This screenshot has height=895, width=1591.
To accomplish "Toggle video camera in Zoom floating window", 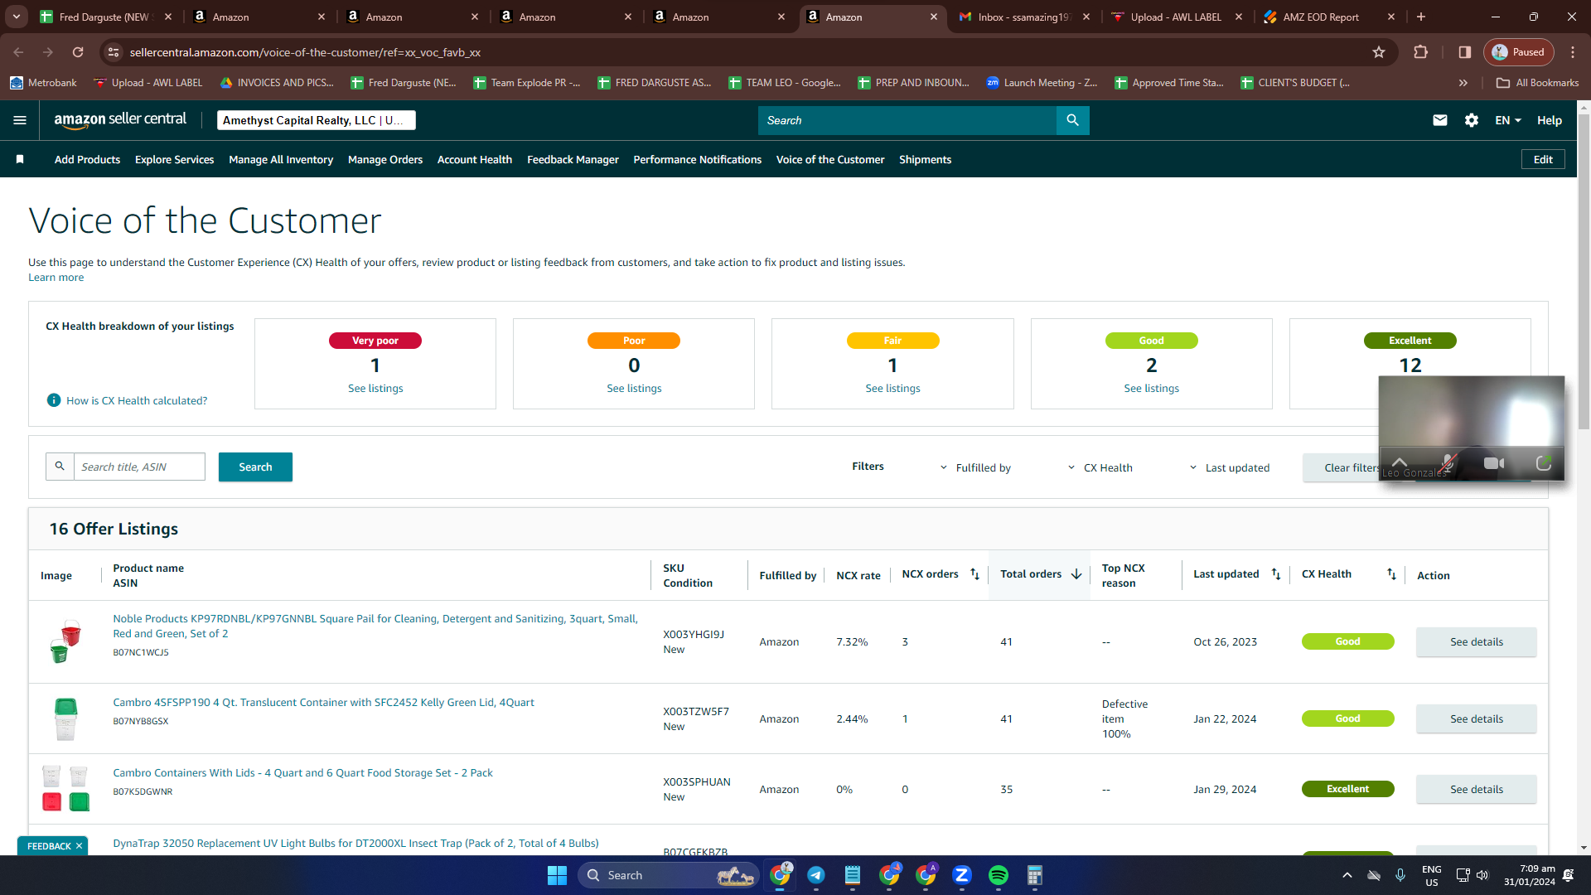I will tap(1494, 463).
